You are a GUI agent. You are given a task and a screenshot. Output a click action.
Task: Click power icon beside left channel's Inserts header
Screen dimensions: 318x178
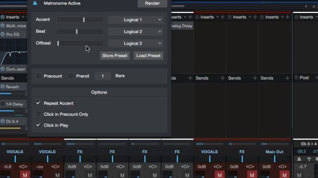click(2, 17)
